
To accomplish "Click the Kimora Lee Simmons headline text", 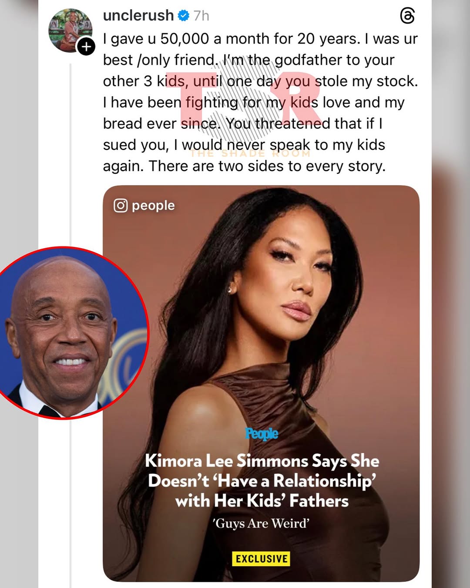I will 262,481.
